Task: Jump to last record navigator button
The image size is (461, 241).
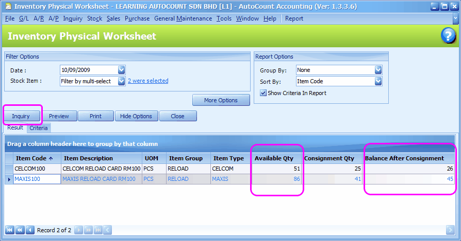Action: point(98,230)
